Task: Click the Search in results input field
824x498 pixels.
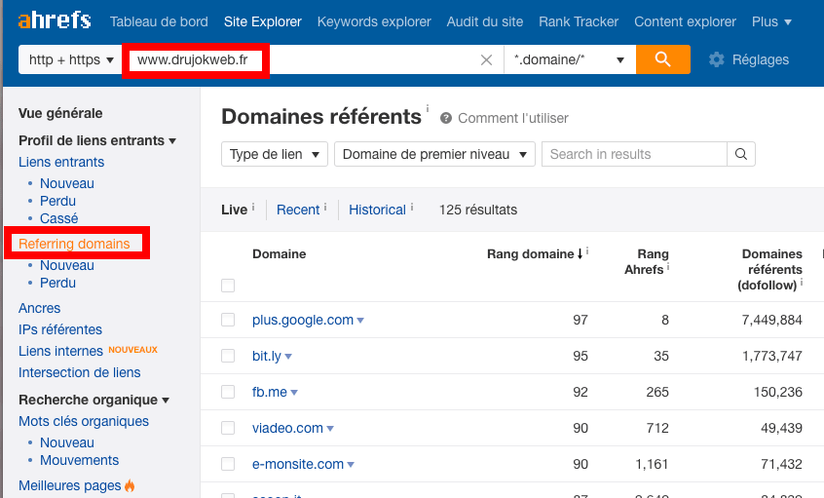Action: coord(634,154)
